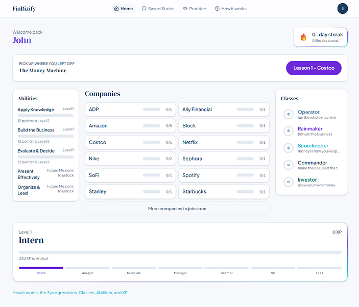Click the flame streak icon
Screen dimensions: 359x307
pos(303,37)
